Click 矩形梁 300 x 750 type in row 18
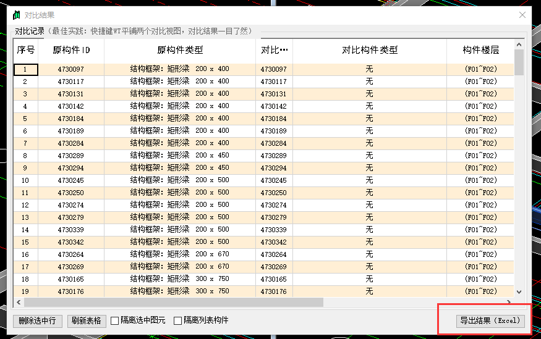541x339 pixels. click(180, 279)
